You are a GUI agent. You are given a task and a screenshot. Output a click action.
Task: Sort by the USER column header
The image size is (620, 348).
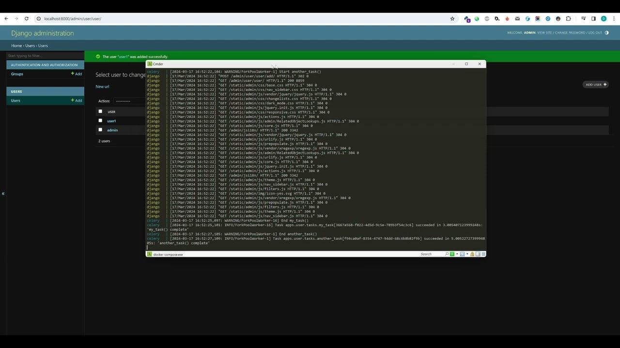click(x=111, y=112)
